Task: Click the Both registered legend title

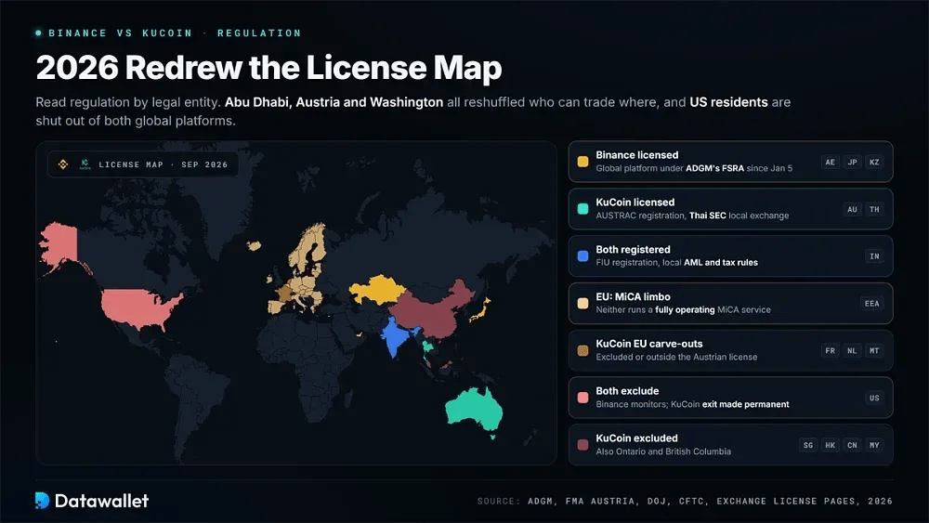Action: click(x=633, y=249)
